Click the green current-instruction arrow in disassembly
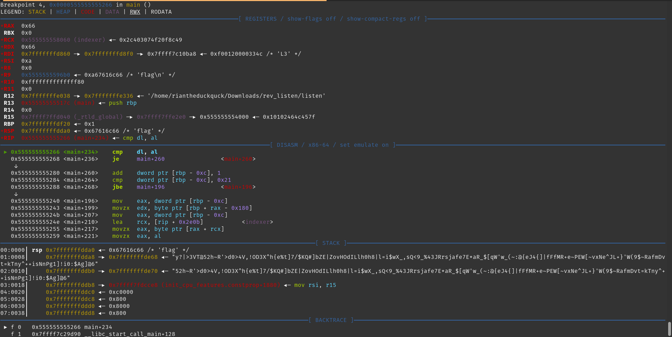The height and width of the screenshot is (337, 672). [5, 152]
